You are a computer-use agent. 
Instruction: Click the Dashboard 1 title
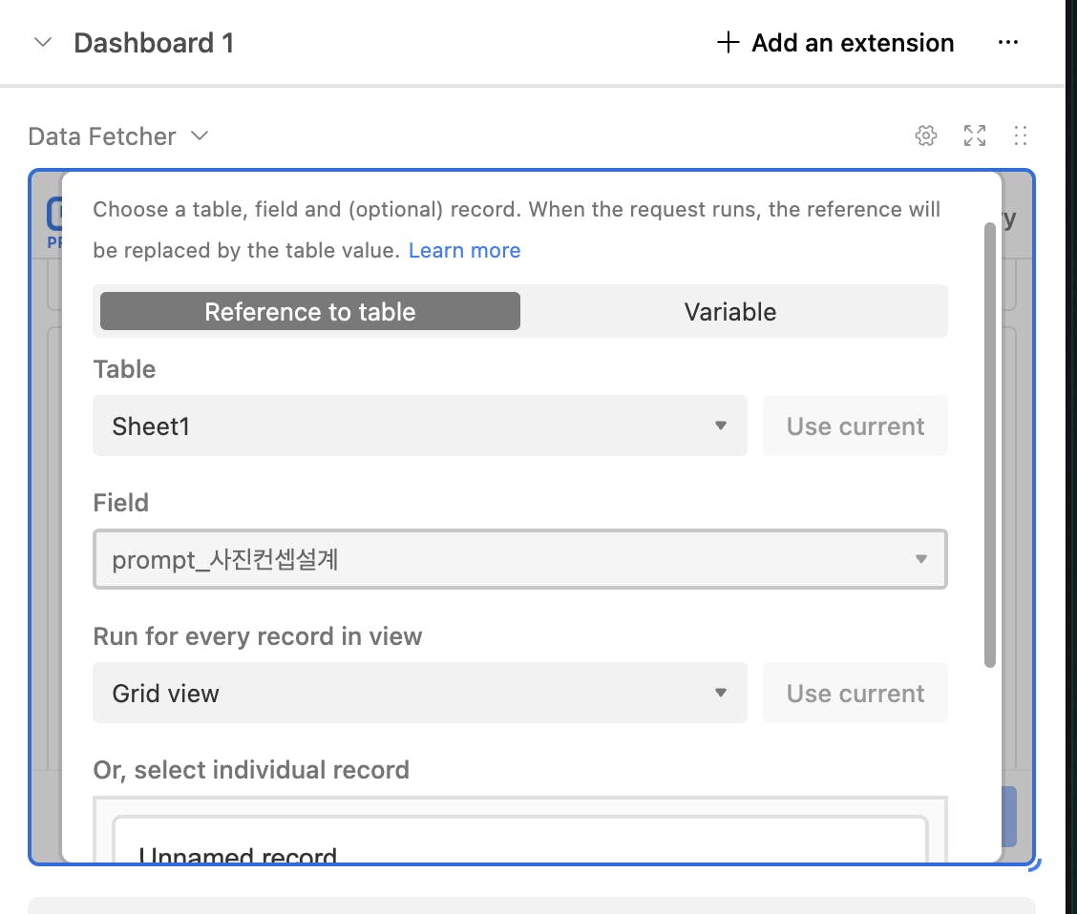pos(154,43)
